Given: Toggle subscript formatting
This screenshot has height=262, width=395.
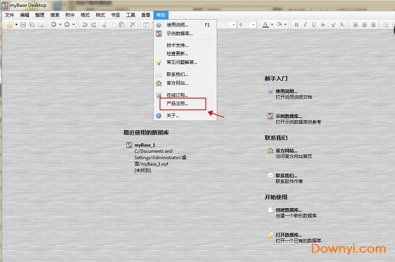Looking at the screenshot, I should (x=342, y=25).
